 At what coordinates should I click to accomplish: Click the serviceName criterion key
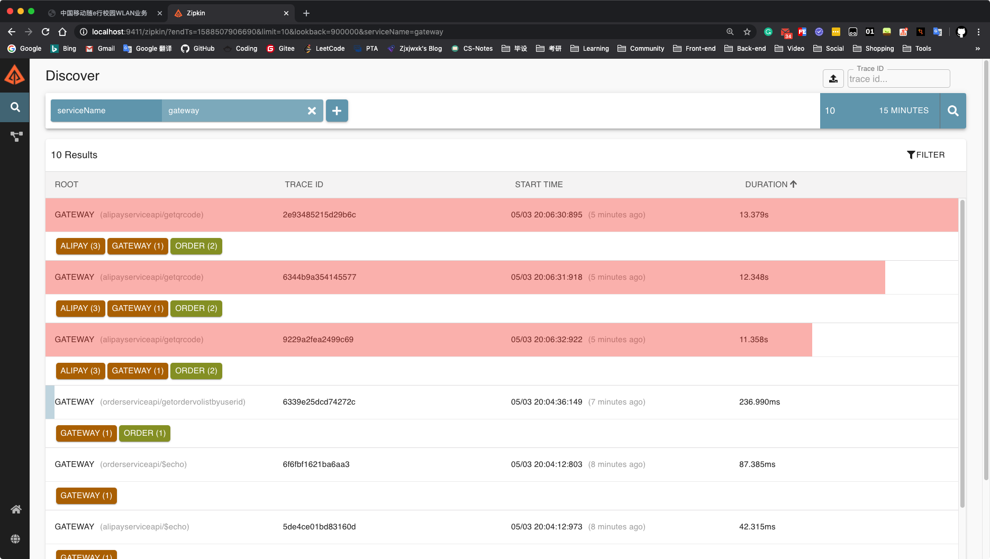pos(106,111)
